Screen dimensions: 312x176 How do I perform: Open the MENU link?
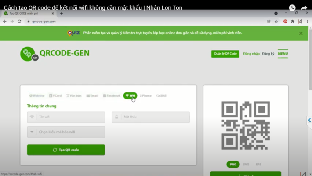click(283, 54)
